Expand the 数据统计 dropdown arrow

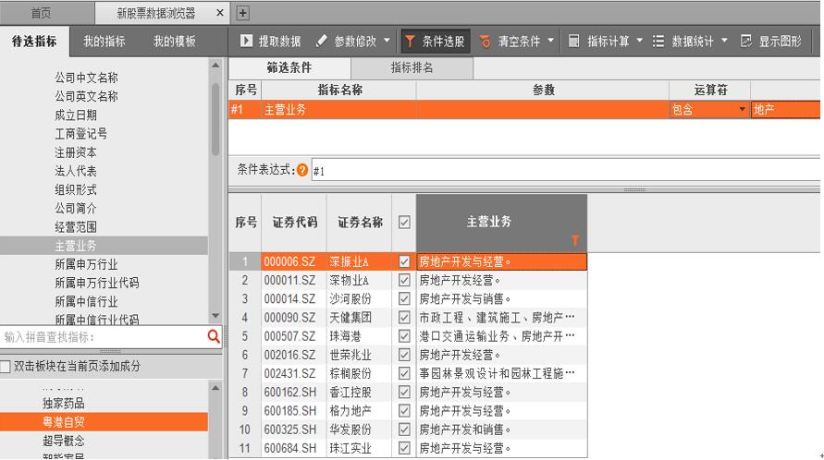click(723, 42)
